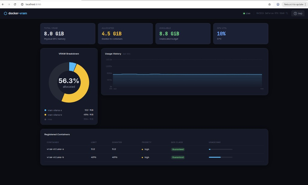Click the docker-vram title text
Image resolution: width=308 pixels, height=185 pixels.
(18, 13)
